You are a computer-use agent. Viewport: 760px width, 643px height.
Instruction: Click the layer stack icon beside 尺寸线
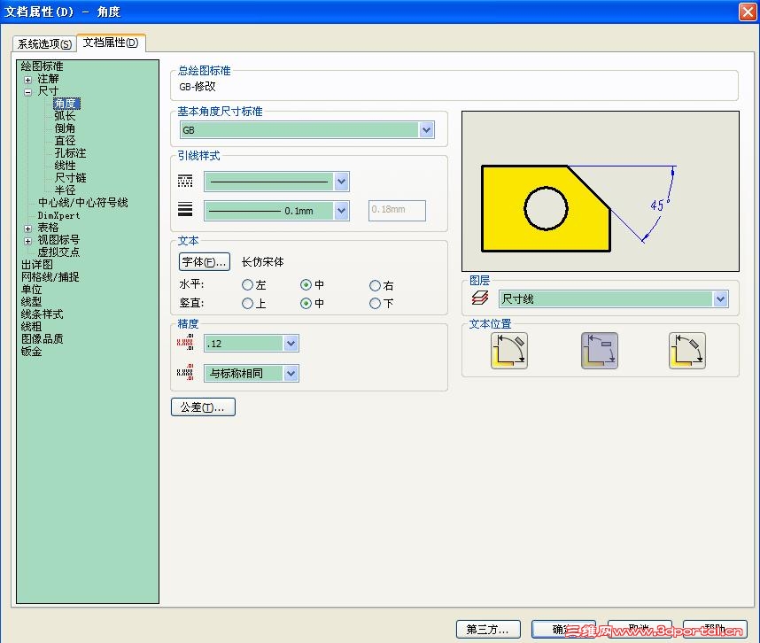point(480,298)
